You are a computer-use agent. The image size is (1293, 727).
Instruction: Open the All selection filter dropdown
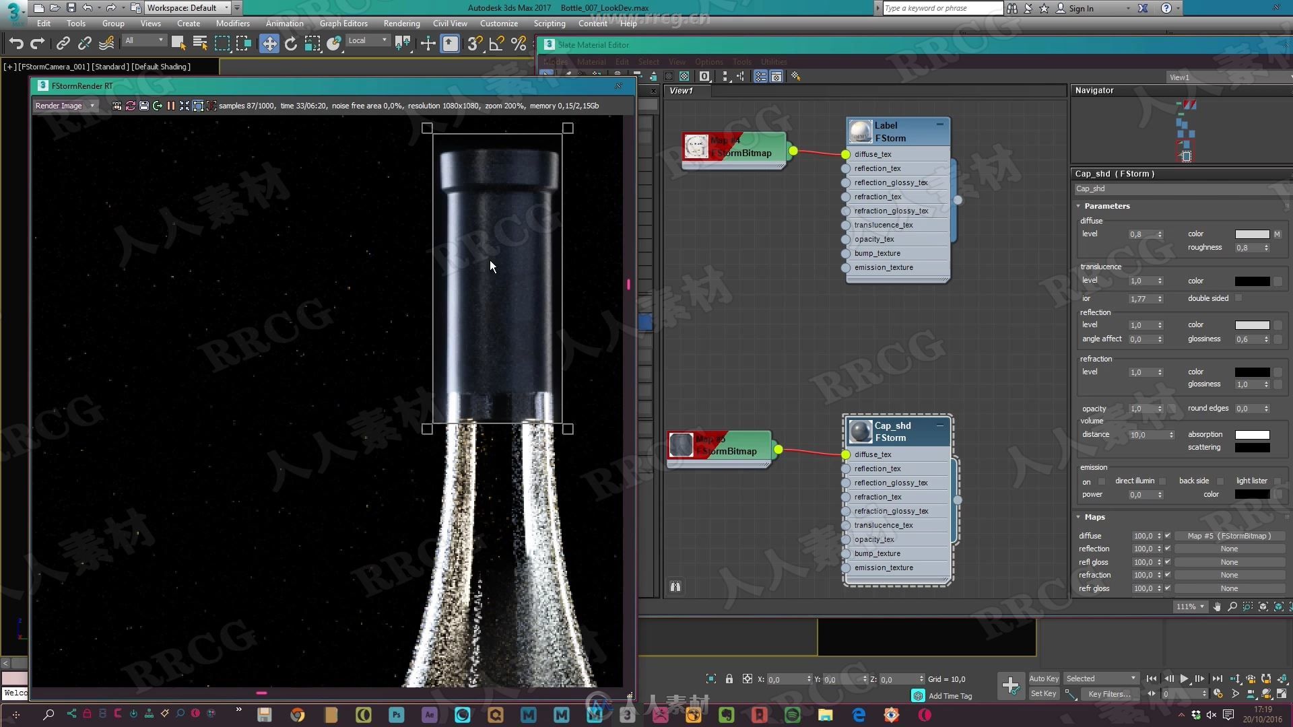point(144,41)
